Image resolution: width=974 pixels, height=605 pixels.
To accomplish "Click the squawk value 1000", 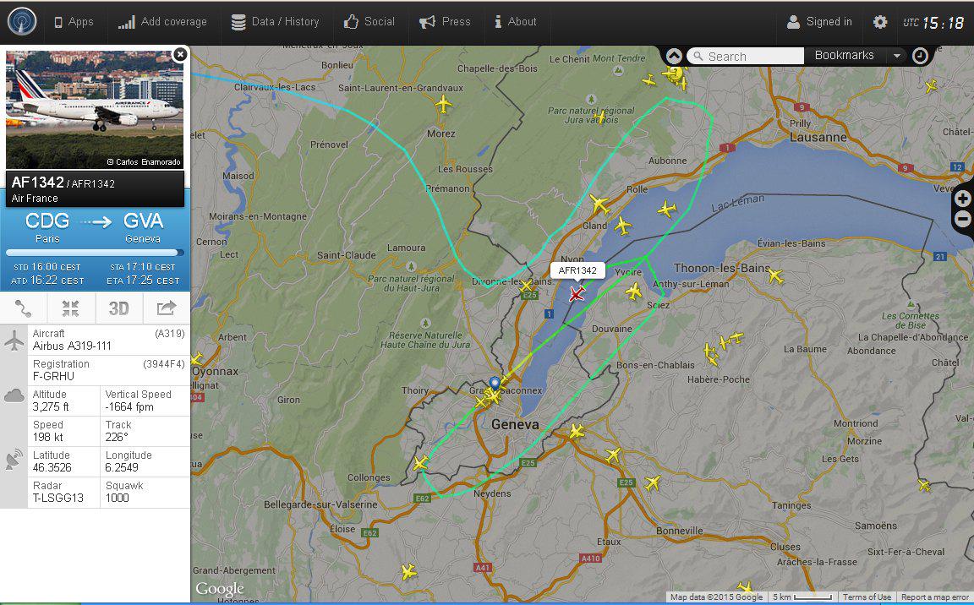I will (x=117, y=499).
